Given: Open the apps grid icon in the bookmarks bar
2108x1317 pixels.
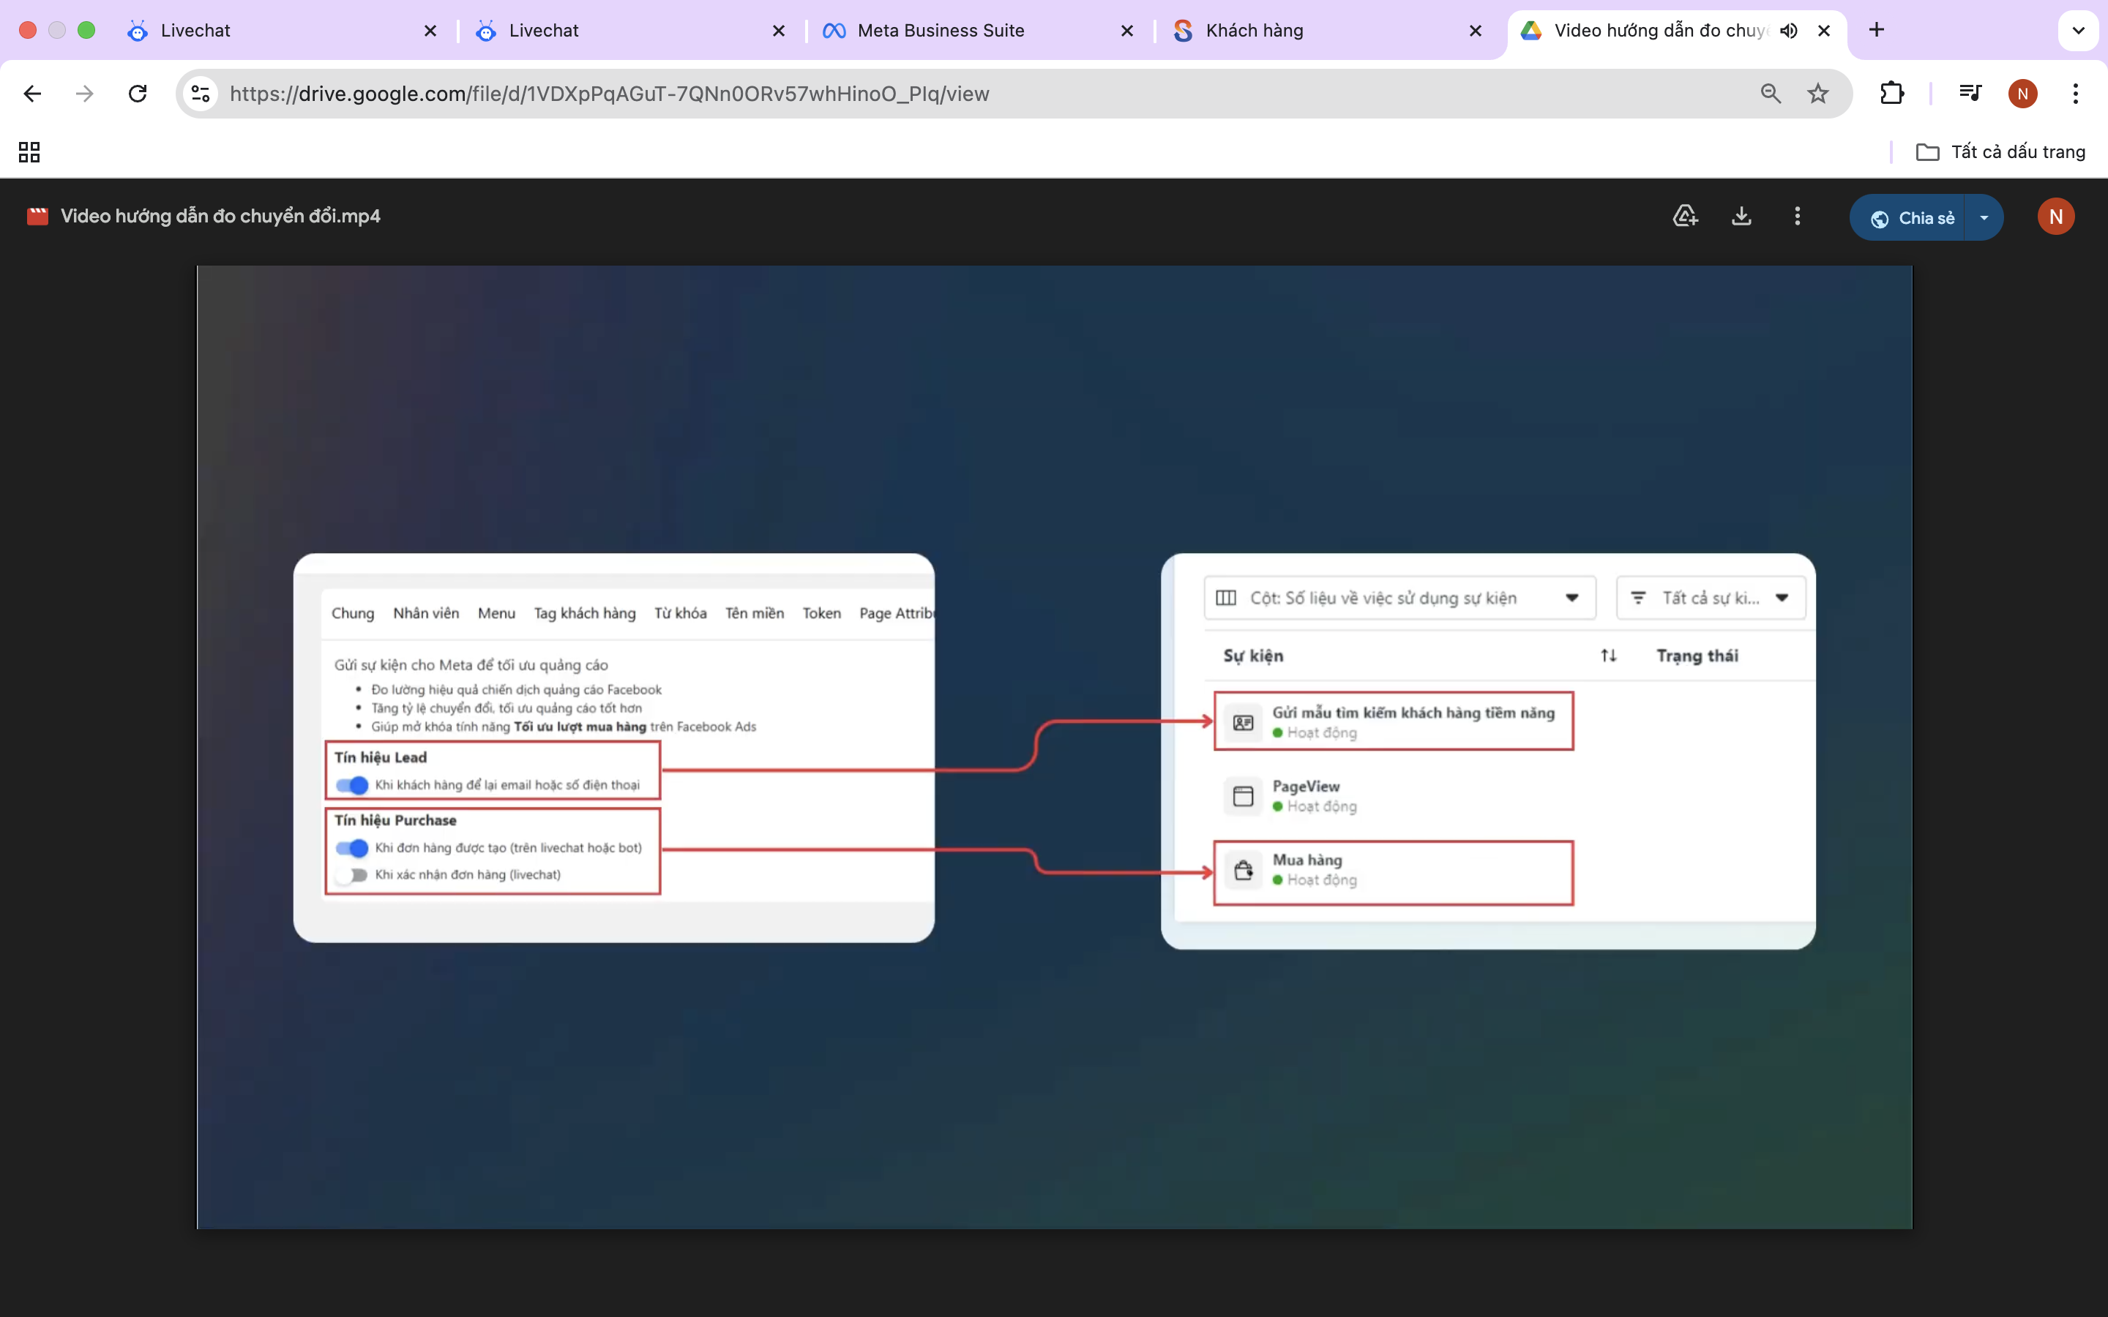Looking at the screenshot, I should 29,152.
